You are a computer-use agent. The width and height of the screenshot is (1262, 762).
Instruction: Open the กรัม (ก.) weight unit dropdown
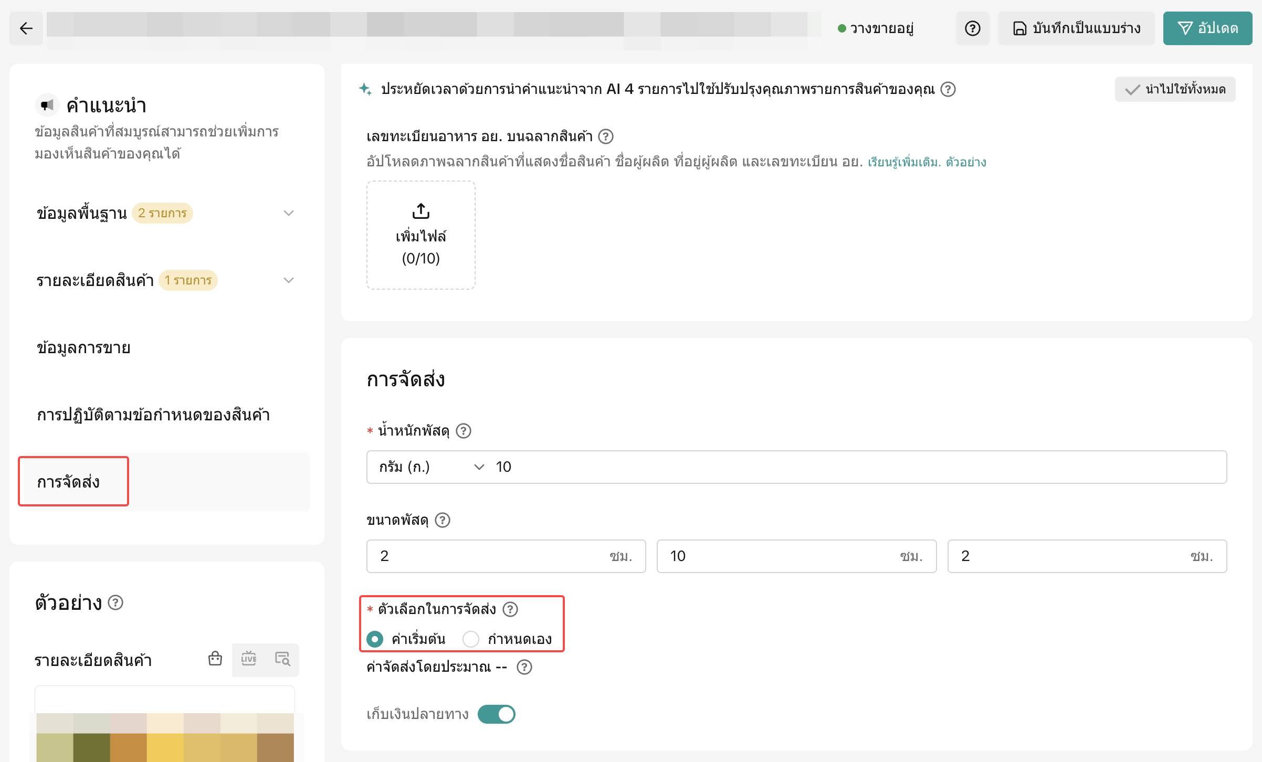[x=430, y=467]
